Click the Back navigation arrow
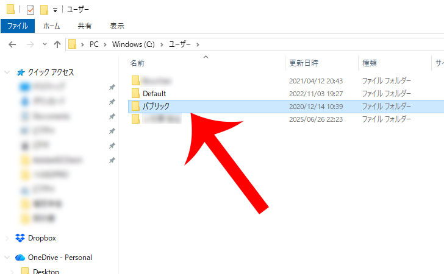444x274 pixels. pos(12,44)
